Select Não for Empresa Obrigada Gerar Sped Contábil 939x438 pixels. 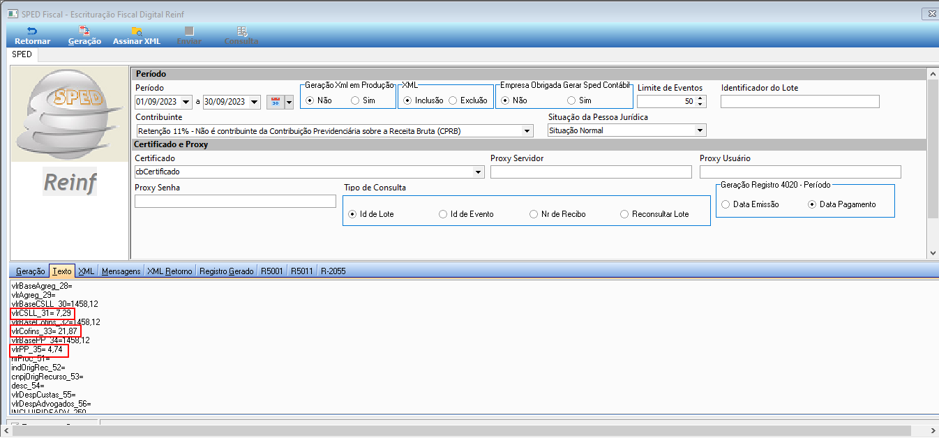[x=506, y=100]
